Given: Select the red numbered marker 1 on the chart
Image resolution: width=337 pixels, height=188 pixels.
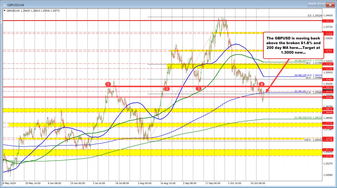Looking at the screenshot, I should (x=108, y=84).
